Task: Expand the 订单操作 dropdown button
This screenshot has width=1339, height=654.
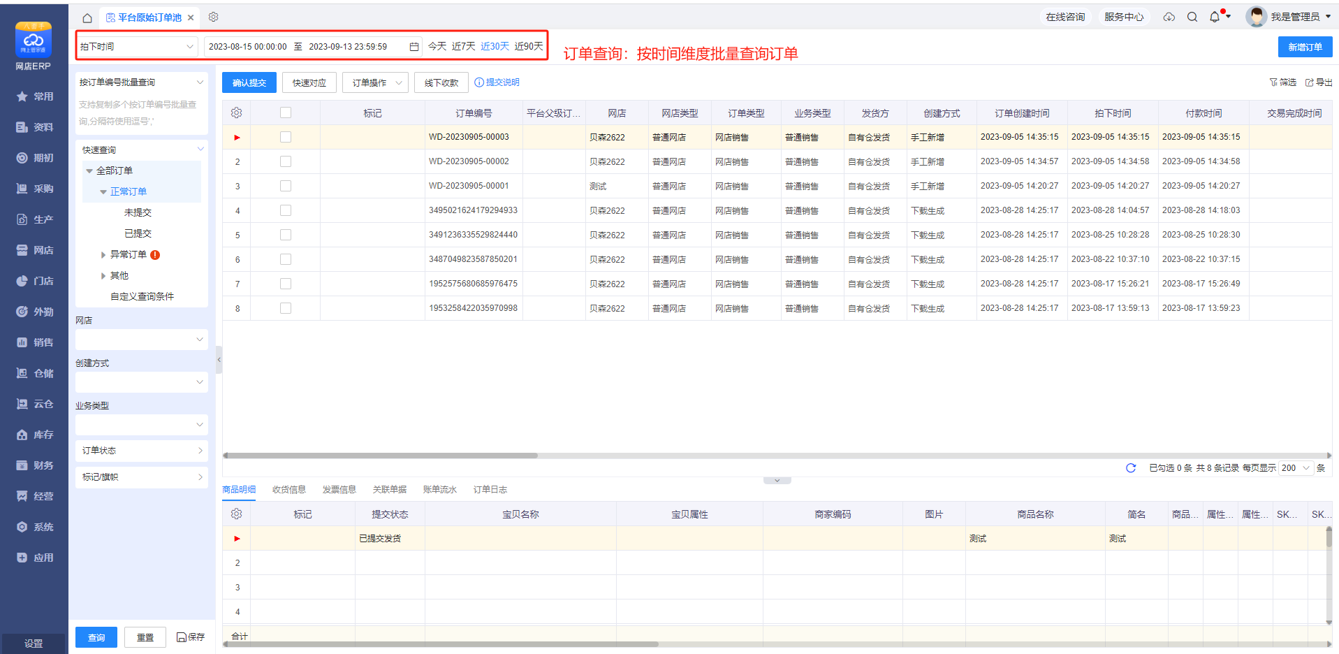Action: click(376, 82)
